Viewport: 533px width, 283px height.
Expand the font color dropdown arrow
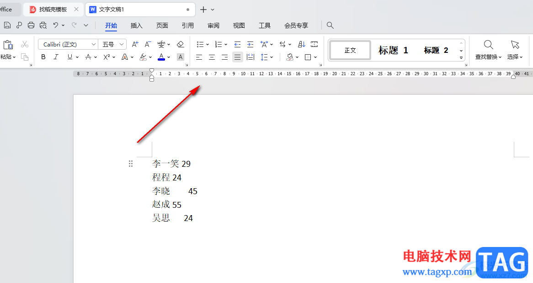click(169, 57)
